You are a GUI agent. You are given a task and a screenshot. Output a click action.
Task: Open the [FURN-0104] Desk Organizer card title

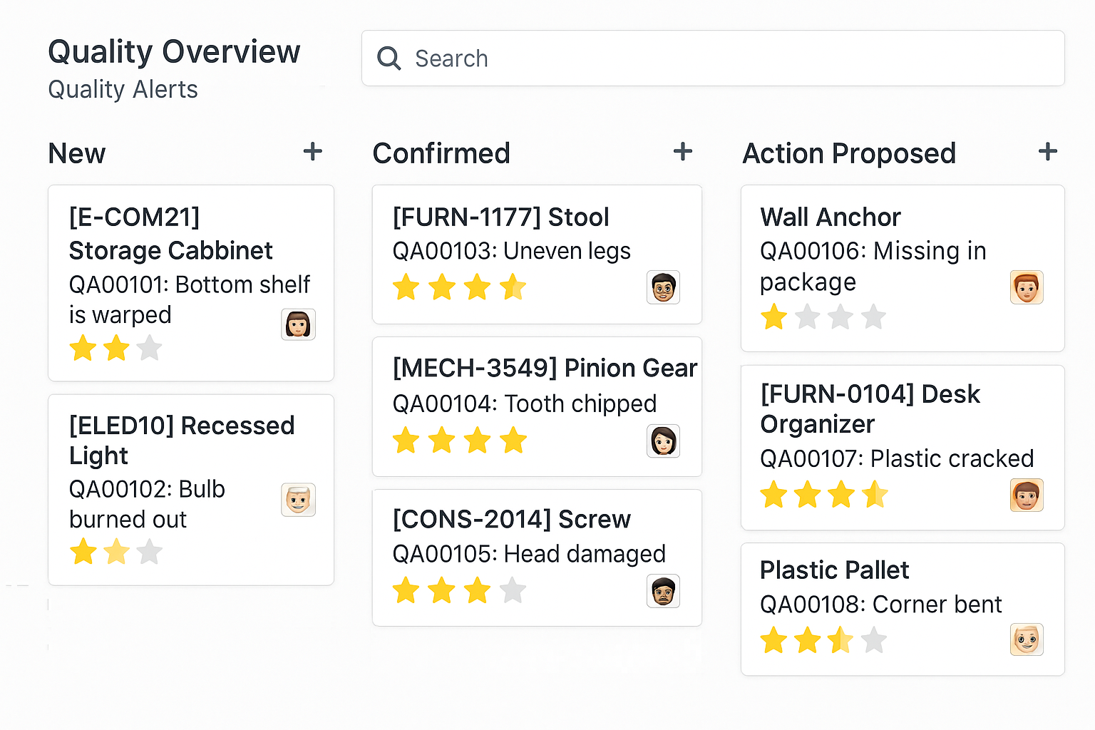(x=870, y=408)
